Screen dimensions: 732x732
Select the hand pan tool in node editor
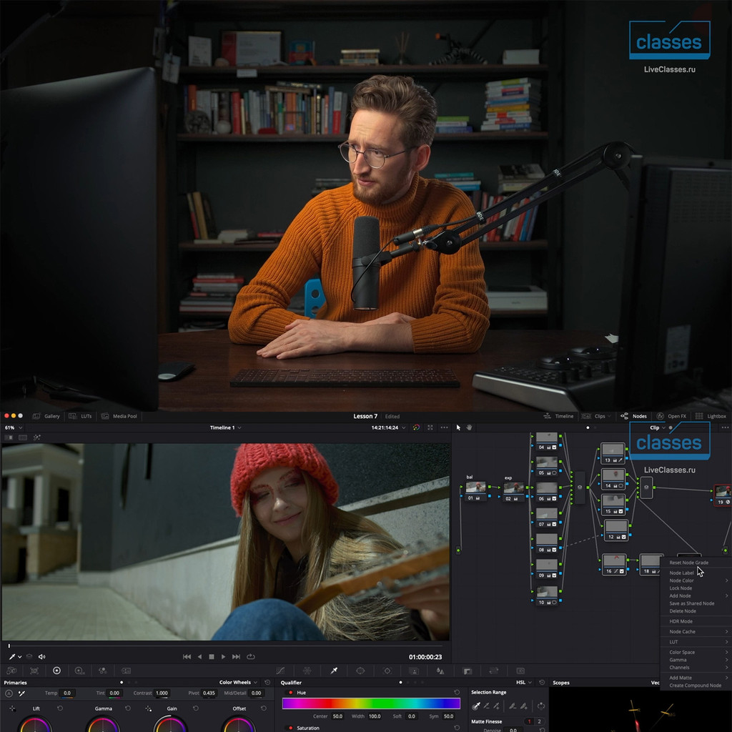coord(469,427)
